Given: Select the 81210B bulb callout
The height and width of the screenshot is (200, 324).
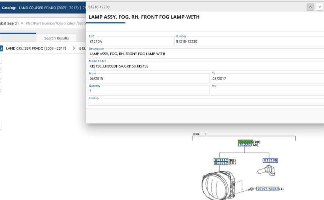Looking at the screenshot, I should click(270, 160).
